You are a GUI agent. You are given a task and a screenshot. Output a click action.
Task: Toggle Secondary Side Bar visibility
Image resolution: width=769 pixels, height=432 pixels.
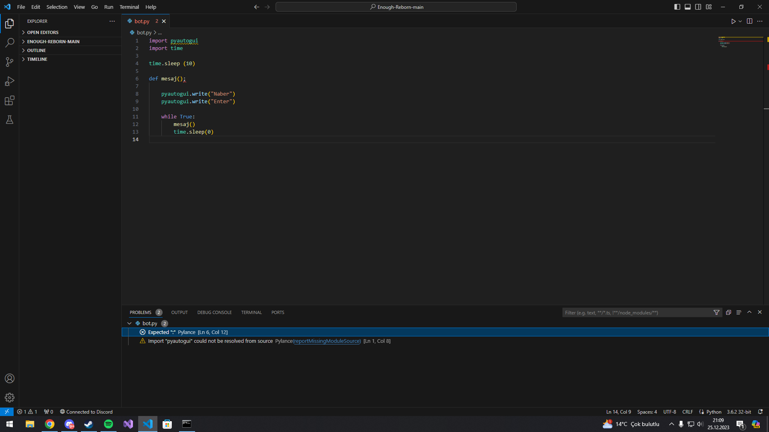[698, 7]
